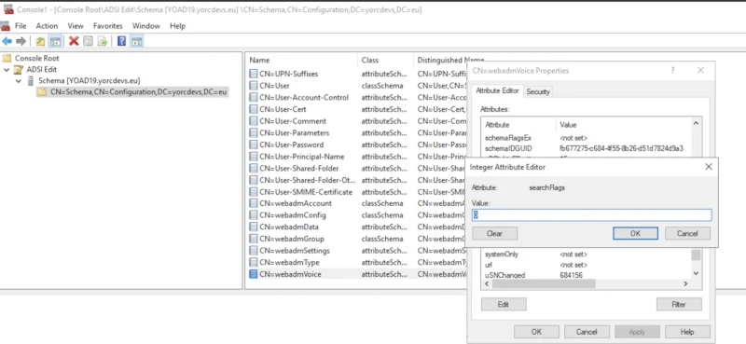Sort by the Class column header
Image resolution: width=746 pixels, height=344 pixels.
pos(369,60)
